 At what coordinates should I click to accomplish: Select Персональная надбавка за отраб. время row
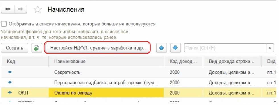click(x=106, y=83)
